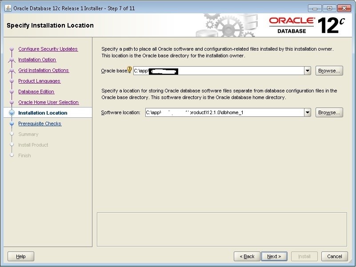Click Browse next to Software location
Image resolution: width=356 pixels, height=267 pixels.
pyautogui.click(x=329, y=112)
